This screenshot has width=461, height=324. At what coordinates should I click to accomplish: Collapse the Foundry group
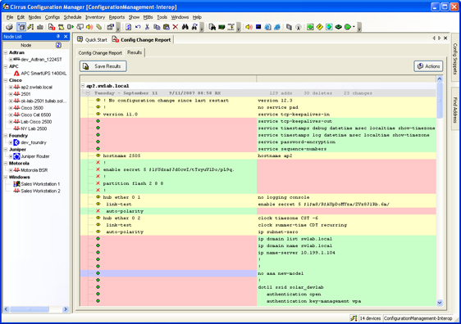coord(6,136)
